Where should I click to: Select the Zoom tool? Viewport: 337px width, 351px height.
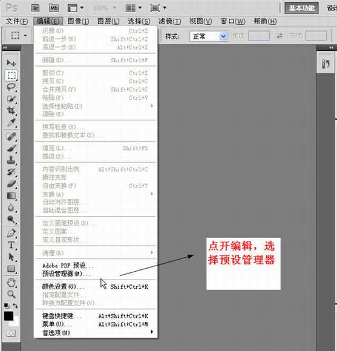click(11, 294)
